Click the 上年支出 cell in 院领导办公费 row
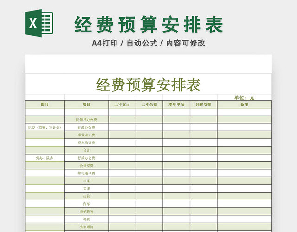This screenshot has width=297, height=232. coord(122,120)
